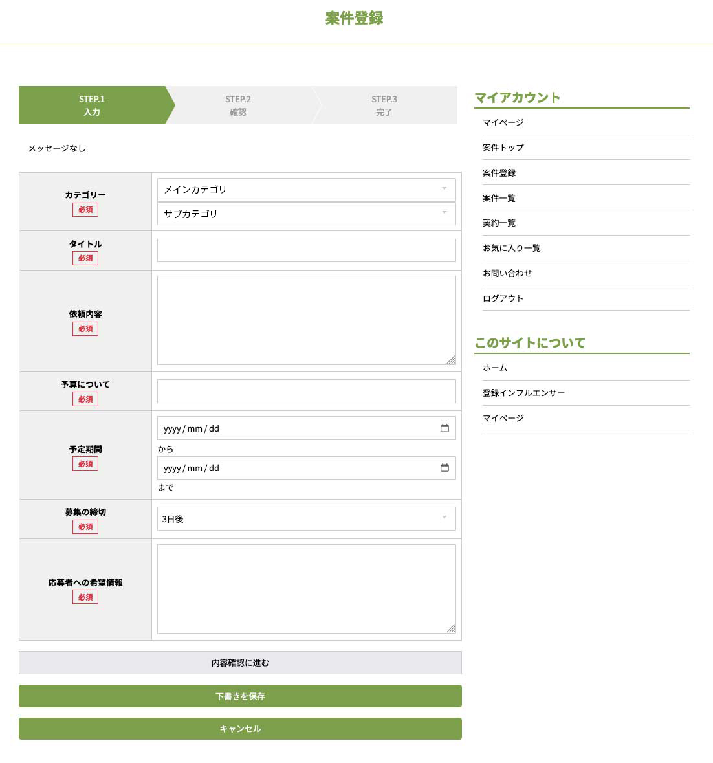Click the ログアウト link
The height and width of the screenshot is (763, 713).
pyautogui.click(x=503, y=298)
